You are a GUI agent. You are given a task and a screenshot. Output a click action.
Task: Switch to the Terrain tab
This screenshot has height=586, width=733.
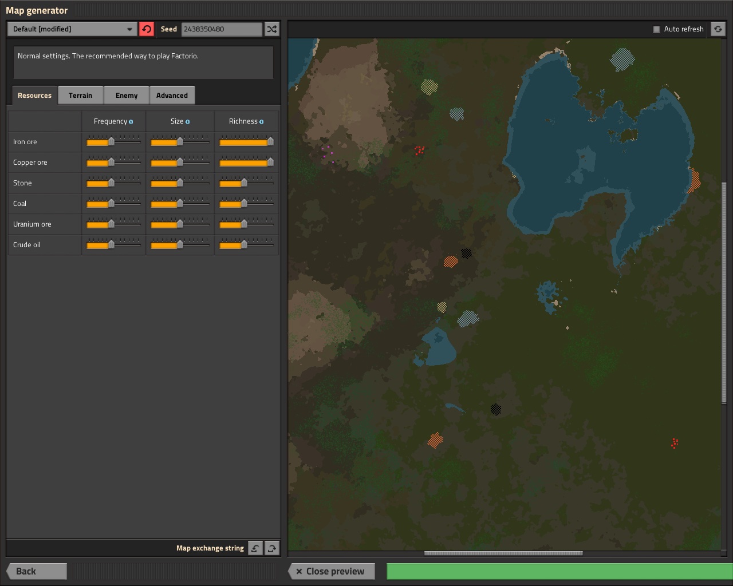[80, 96]
